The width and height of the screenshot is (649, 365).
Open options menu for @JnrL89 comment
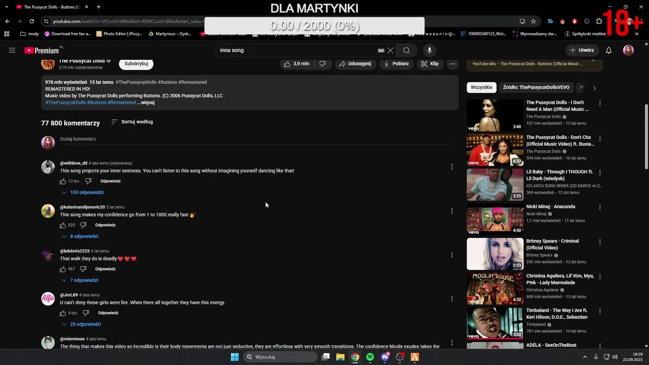tap(452, 299)
